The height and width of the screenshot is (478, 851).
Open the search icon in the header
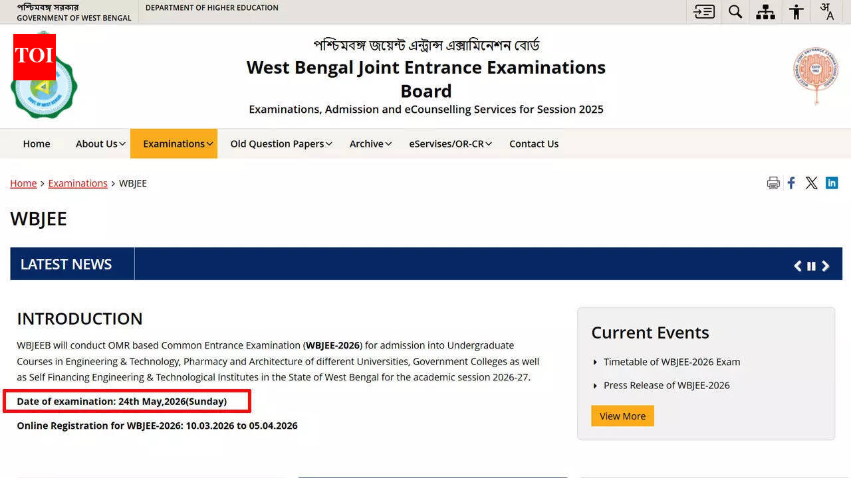click(735, 11)
